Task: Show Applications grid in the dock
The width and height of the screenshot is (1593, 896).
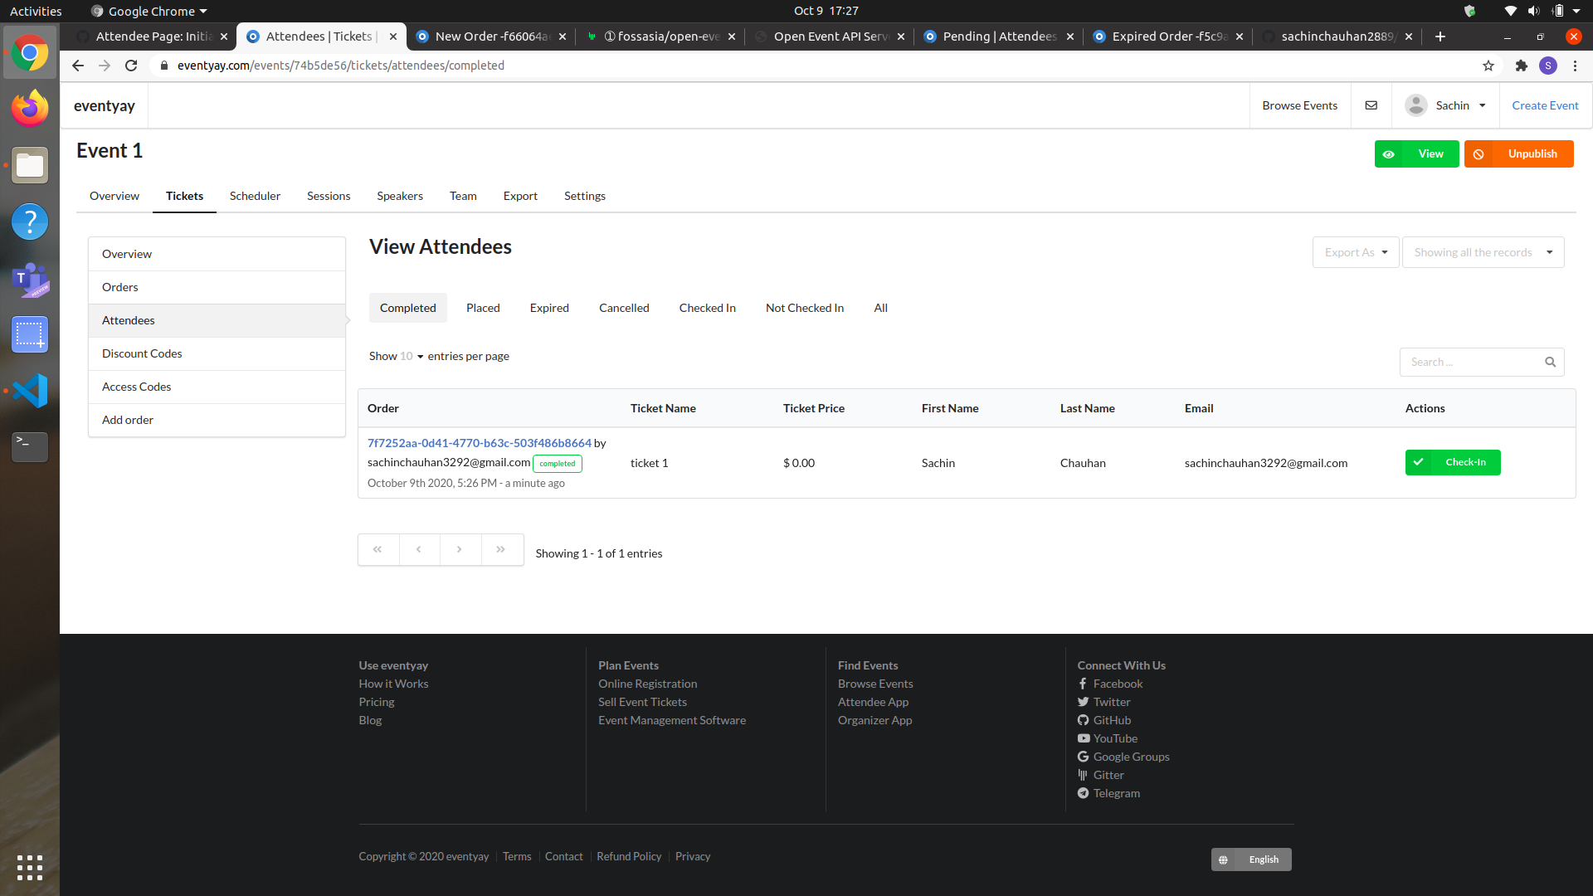Action: (x=30, y=867)
